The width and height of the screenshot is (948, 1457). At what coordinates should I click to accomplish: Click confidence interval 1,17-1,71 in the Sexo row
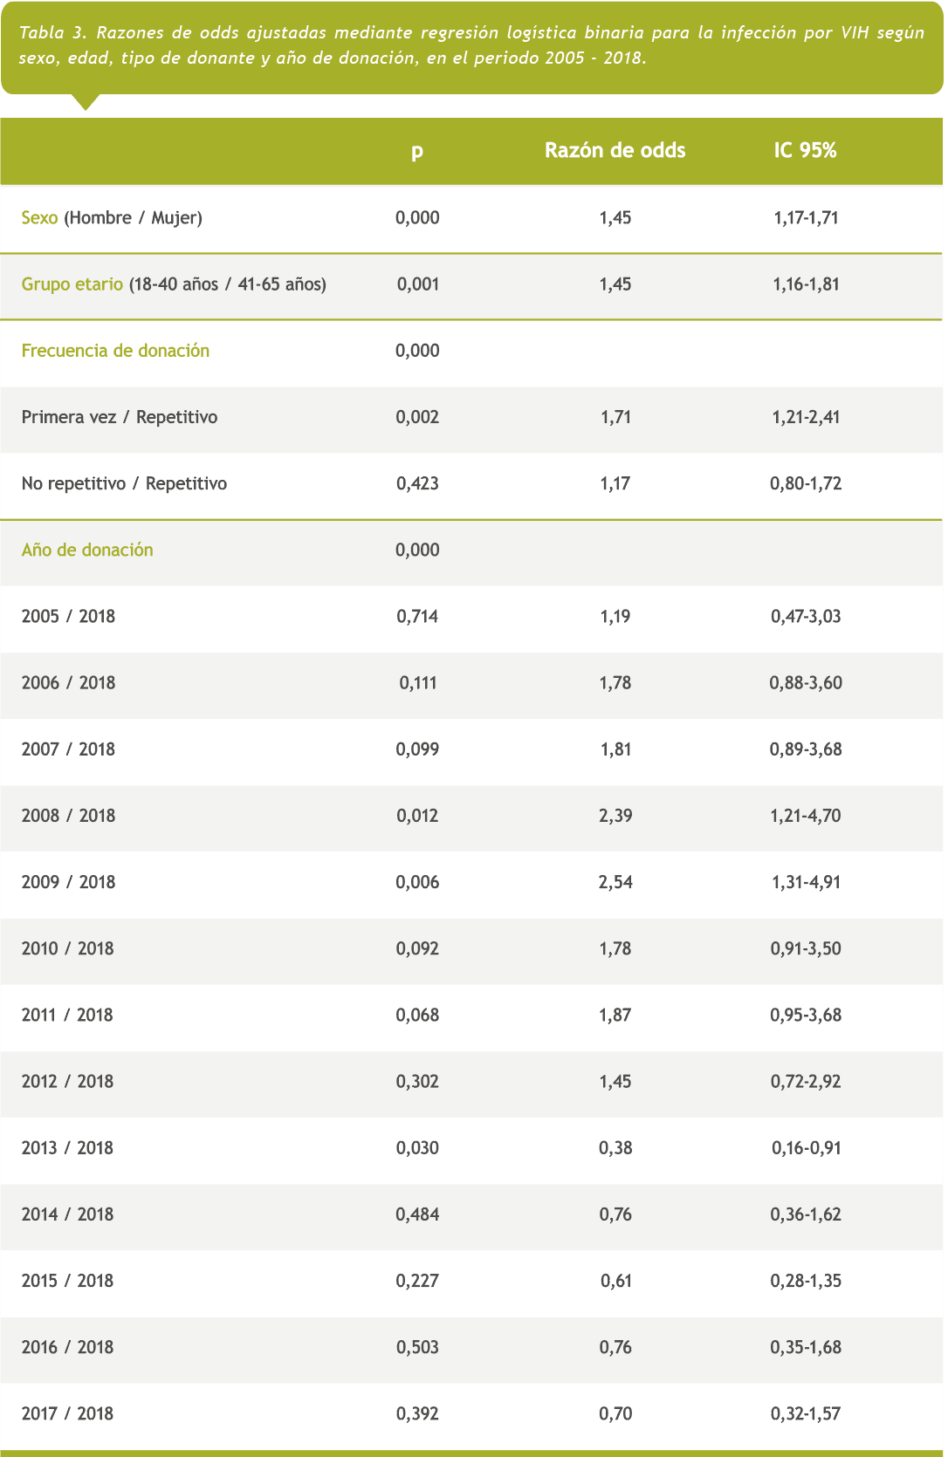[806, 218]
